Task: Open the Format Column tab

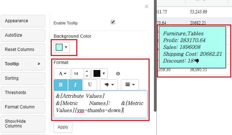Action: tap(23, 107)
